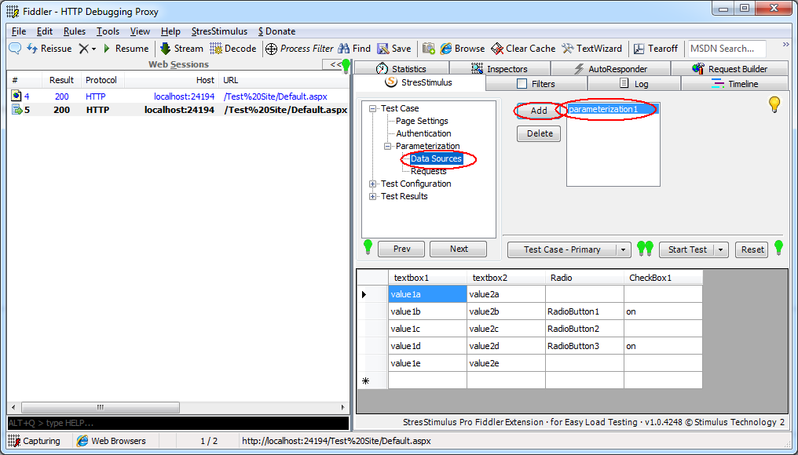
Task: Open the Statistics tab
Action: pyautogui.click(x=401, y=68)
